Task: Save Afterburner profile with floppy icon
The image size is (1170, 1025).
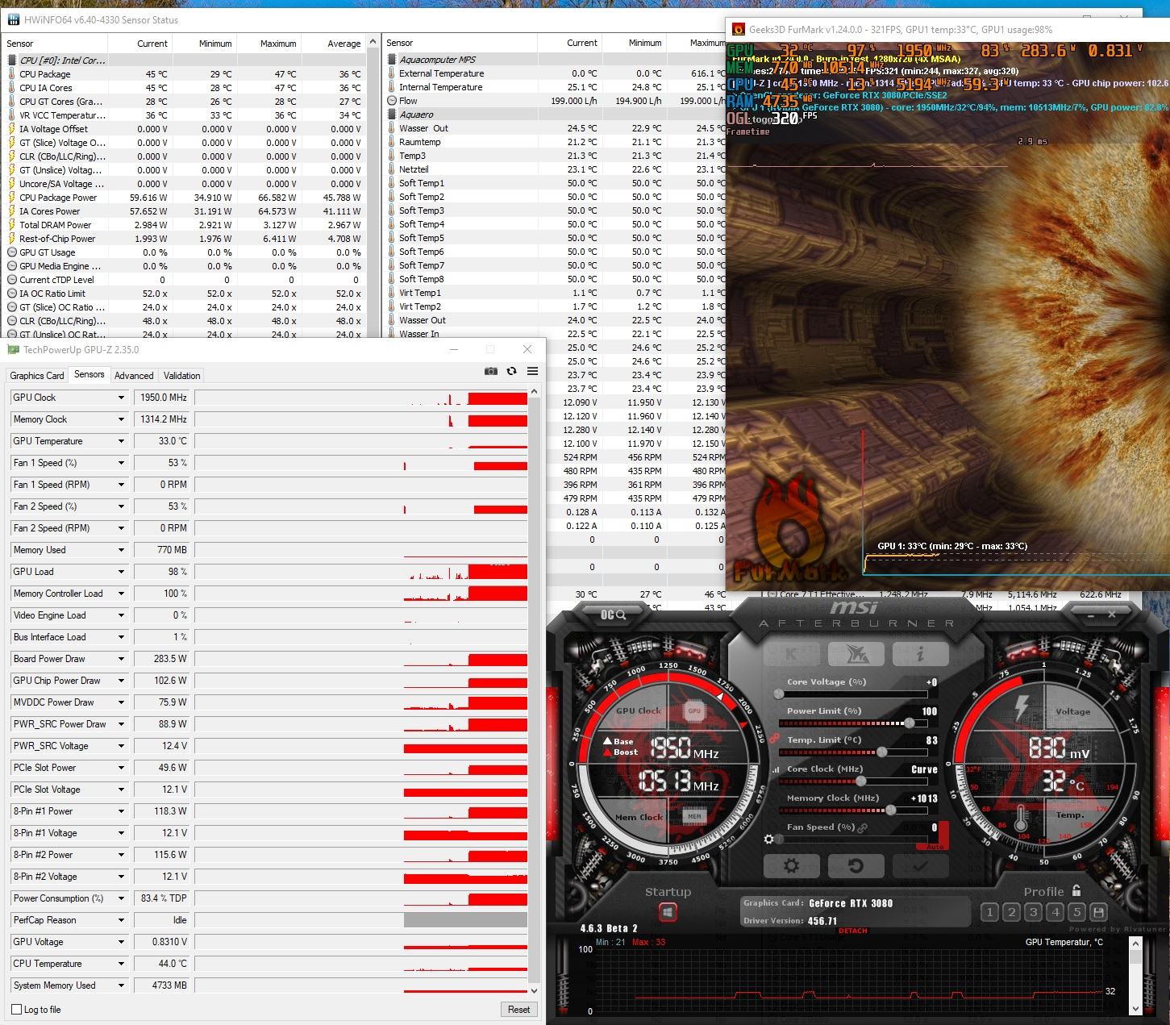Action: click(x=1098, y=912)
